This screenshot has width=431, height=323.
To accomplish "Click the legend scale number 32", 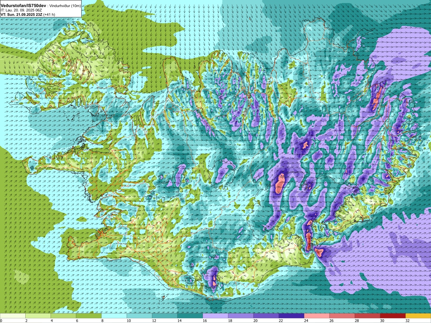I will coord(407,321).
